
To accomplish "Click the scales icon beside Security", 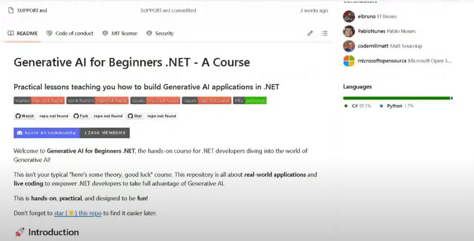I will pos(149,33).
